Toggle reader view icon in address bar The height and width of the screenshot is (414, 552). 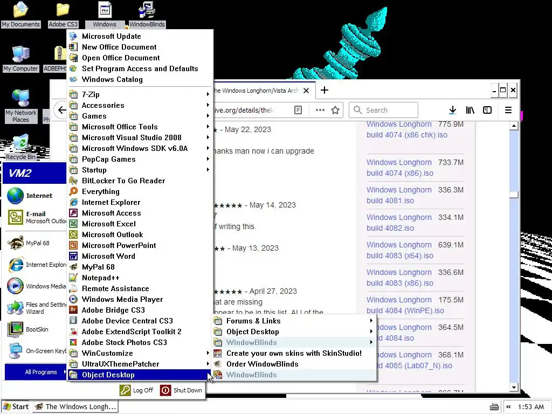[298, 110]
